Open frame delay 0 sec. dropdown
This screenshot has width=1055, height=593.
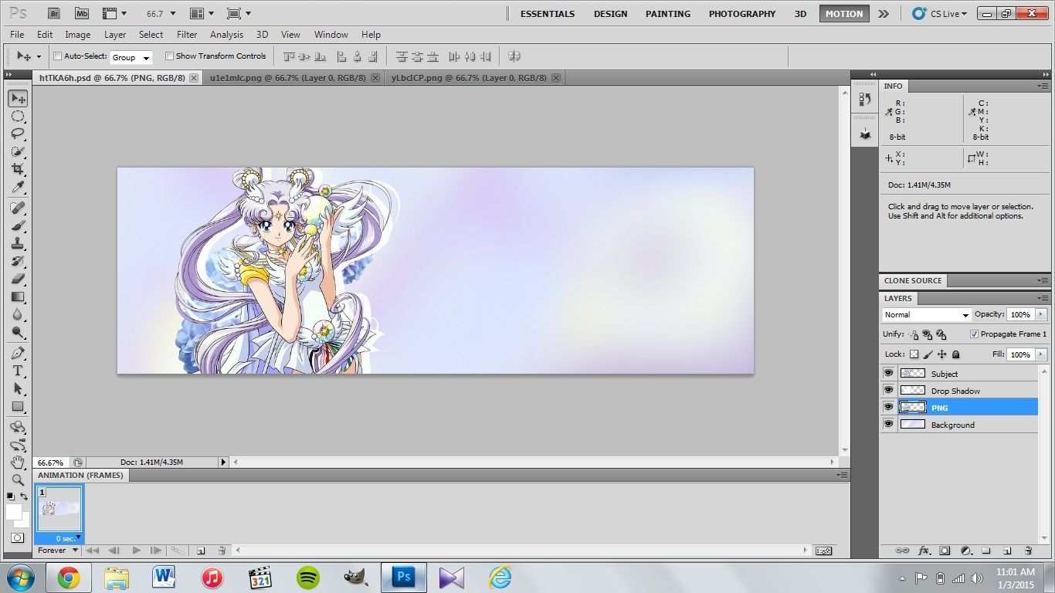(68, 538)
